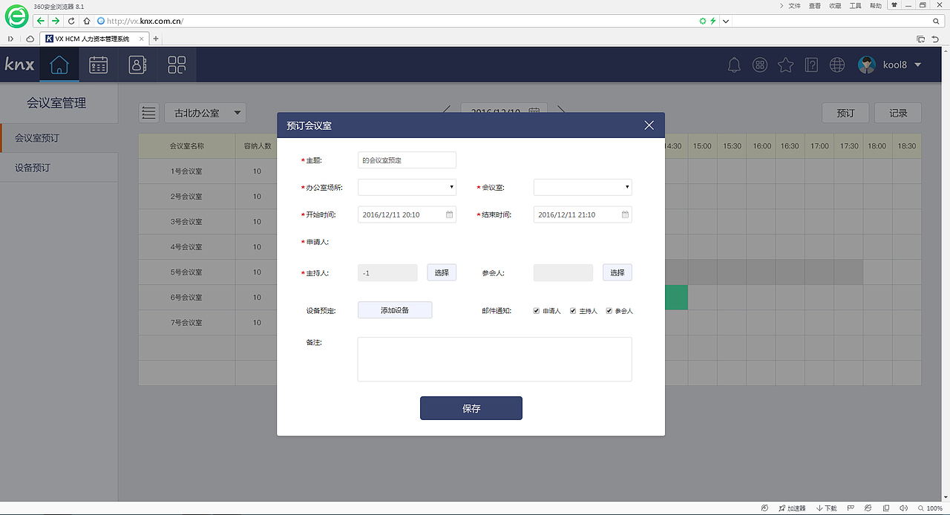The width and height of the screenshot is (950, 515).
Task: Go back in browser
Action: coord(41,21)
